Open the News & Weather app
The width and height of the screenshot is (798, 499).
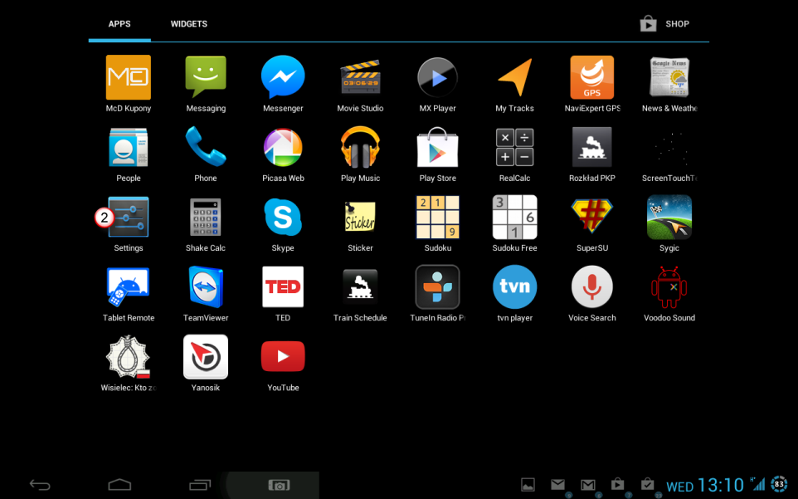click(x=669, y=77)
